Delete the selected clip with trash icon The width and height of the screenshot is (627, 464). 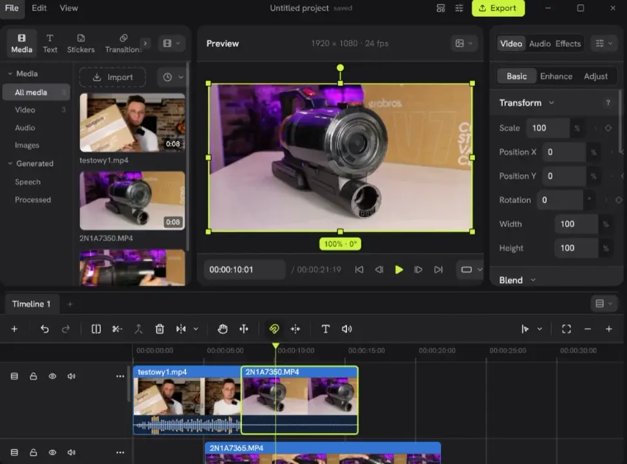[160, 329]
